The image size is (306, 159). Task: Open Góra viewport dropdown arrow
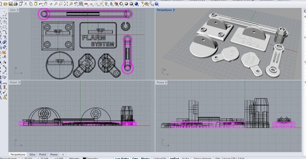click(x=18, y=10)
